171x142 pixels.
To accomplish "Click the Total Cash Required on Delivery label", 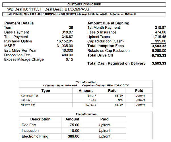I will (x=116, y=63).
